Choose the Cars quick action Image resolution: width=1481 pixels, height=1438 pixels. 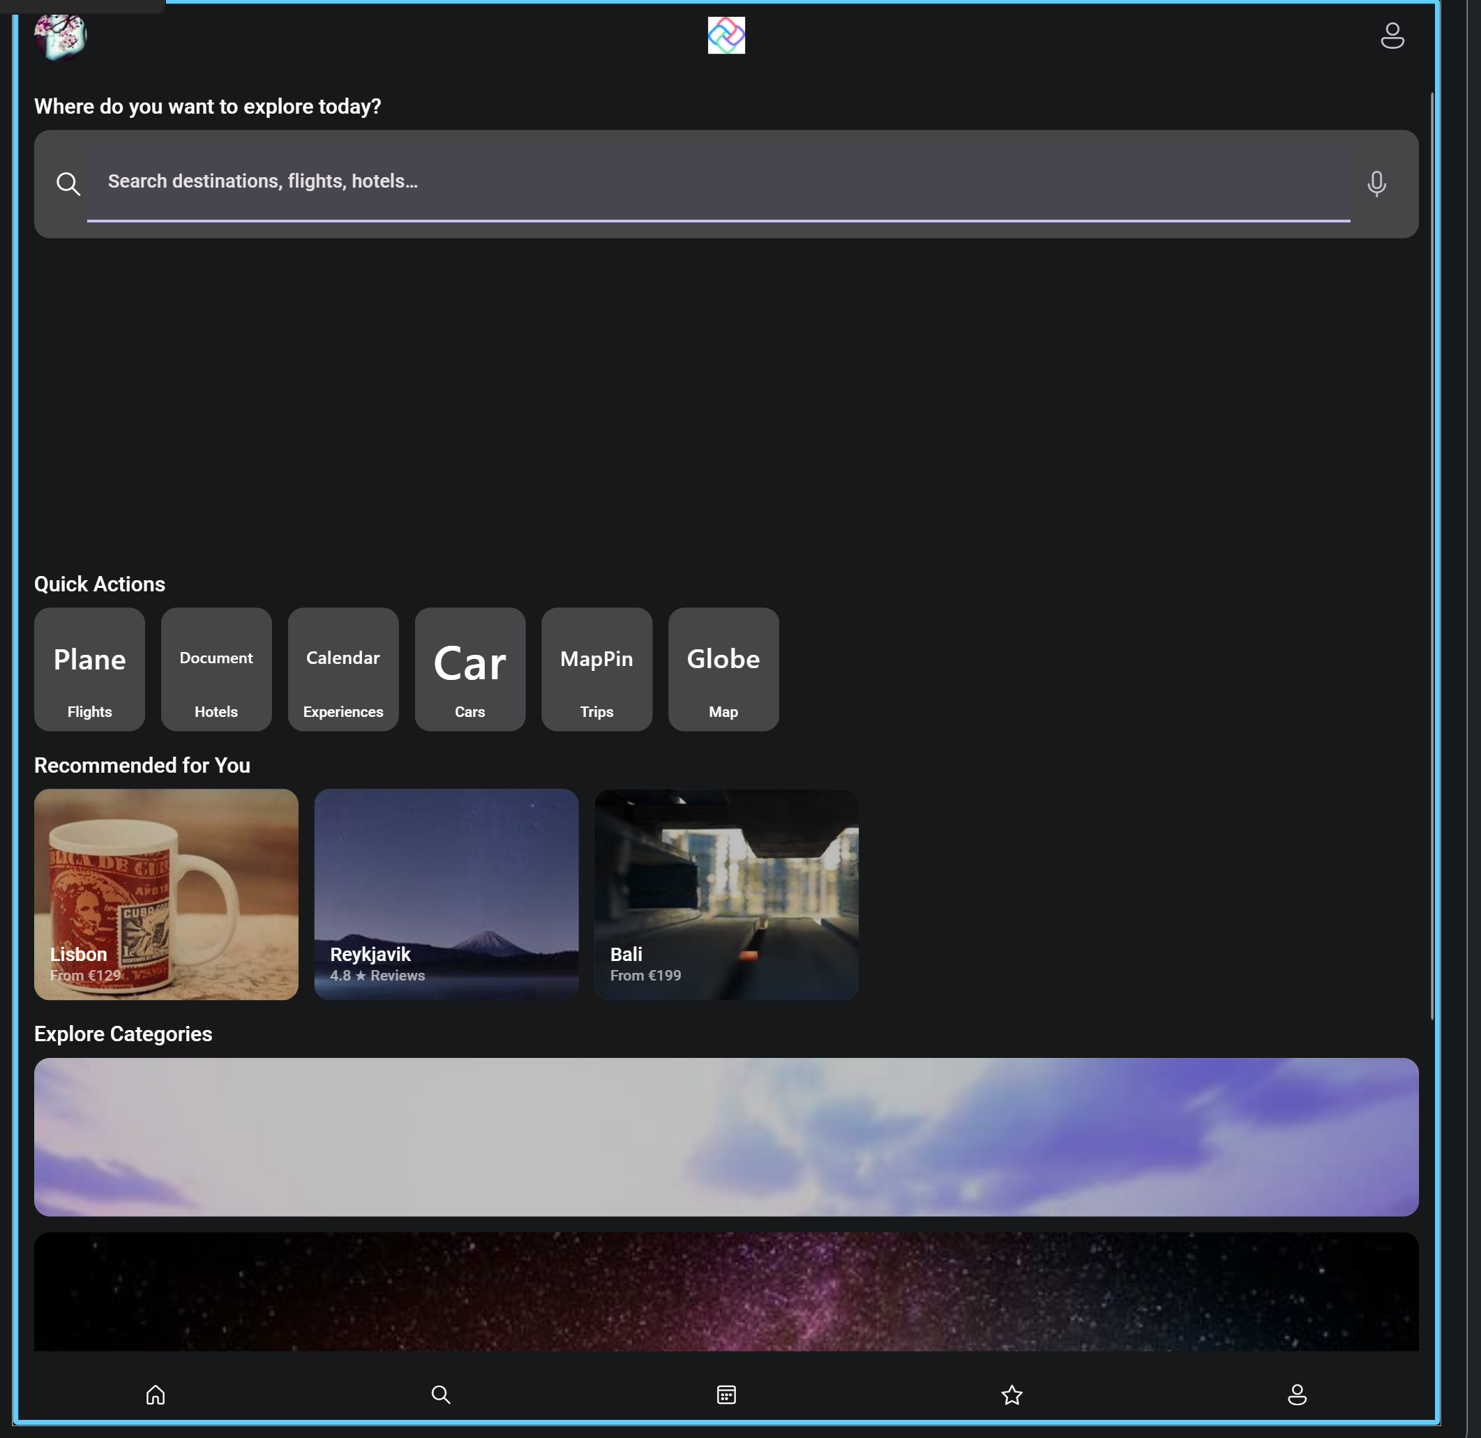click(470, 669)
